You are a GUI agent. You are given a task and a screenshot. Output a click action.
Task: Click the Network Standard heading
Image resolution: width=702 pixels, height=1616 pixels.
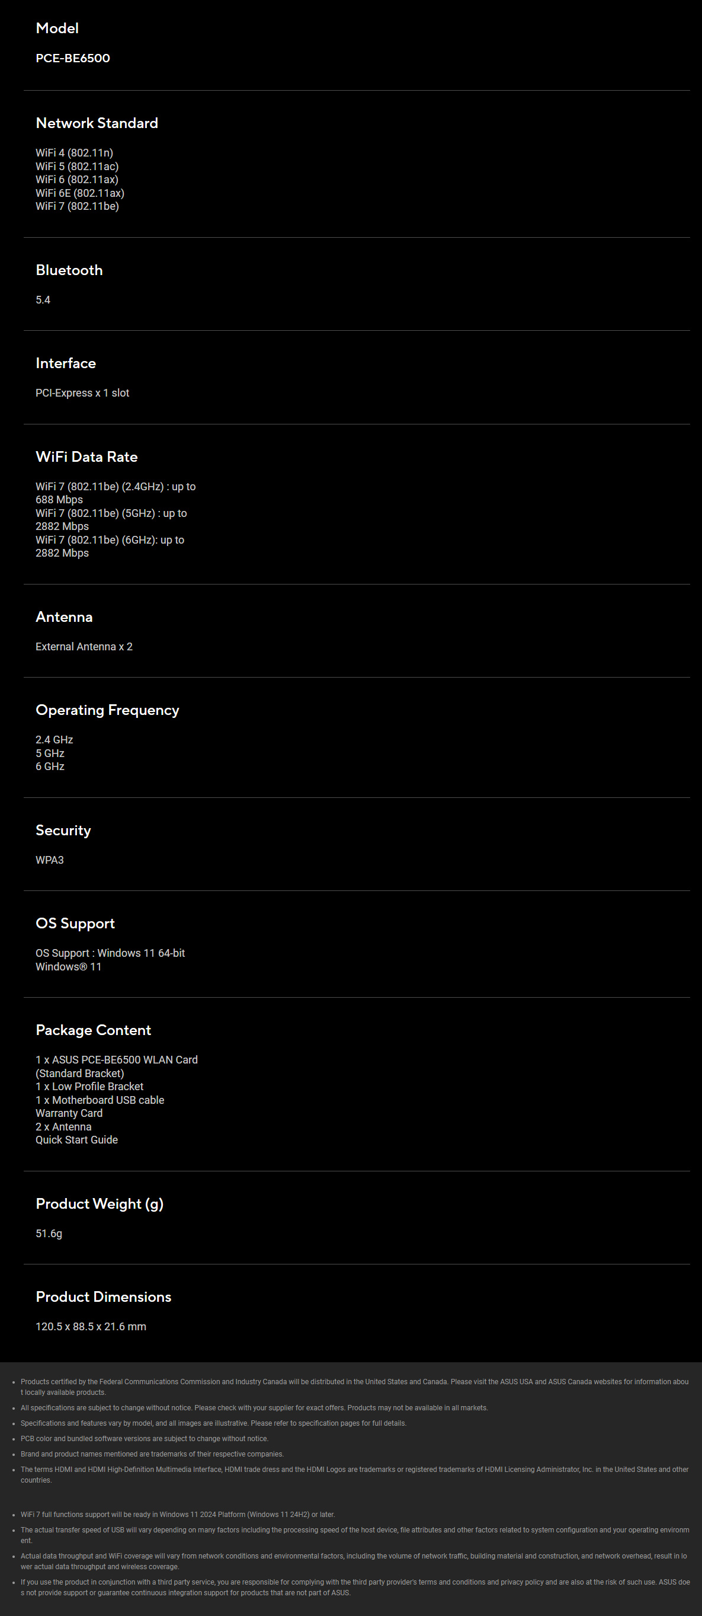point(97,123)
